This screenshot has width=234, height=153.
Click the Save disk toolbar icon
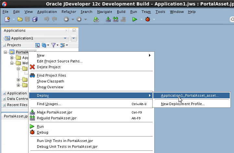pyautogui.click(x=27, y=19)
